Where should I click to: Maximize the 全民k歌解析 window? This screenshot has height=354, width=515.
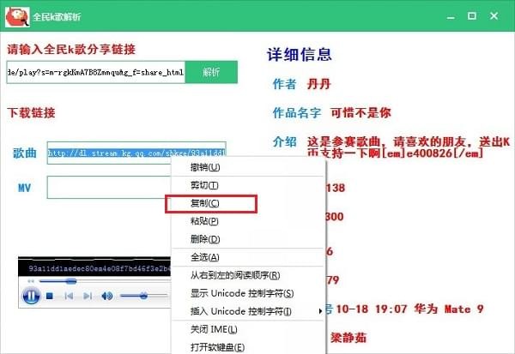tap(472, 15)
